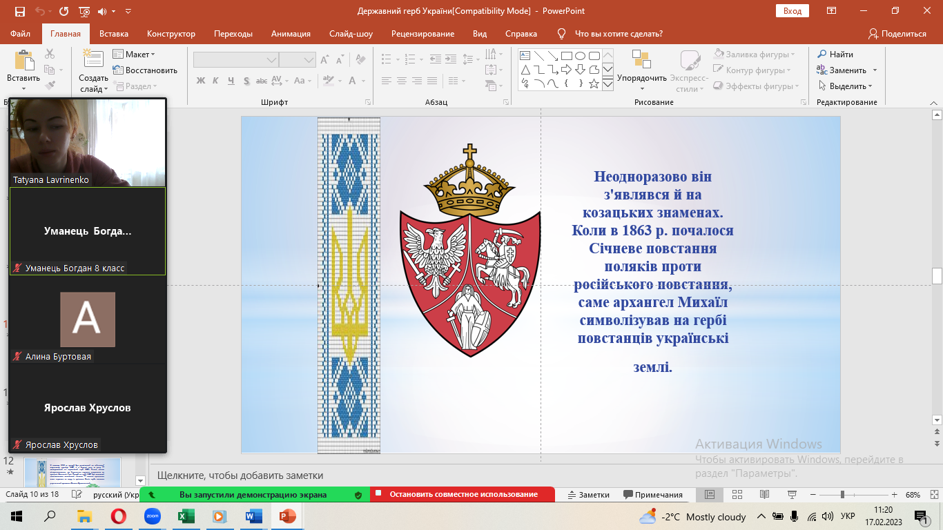Switch to the Слайд-шоу ribbon tab
Screen dimensions: 943x530
351,34
